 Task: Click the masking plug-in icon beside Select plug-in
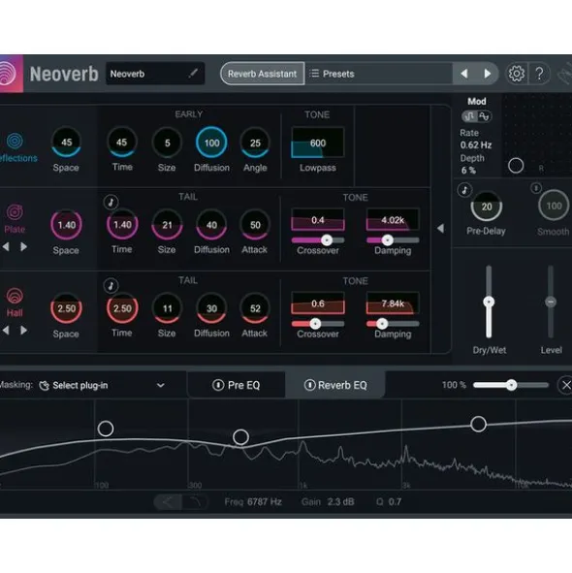tap(44, 386)
